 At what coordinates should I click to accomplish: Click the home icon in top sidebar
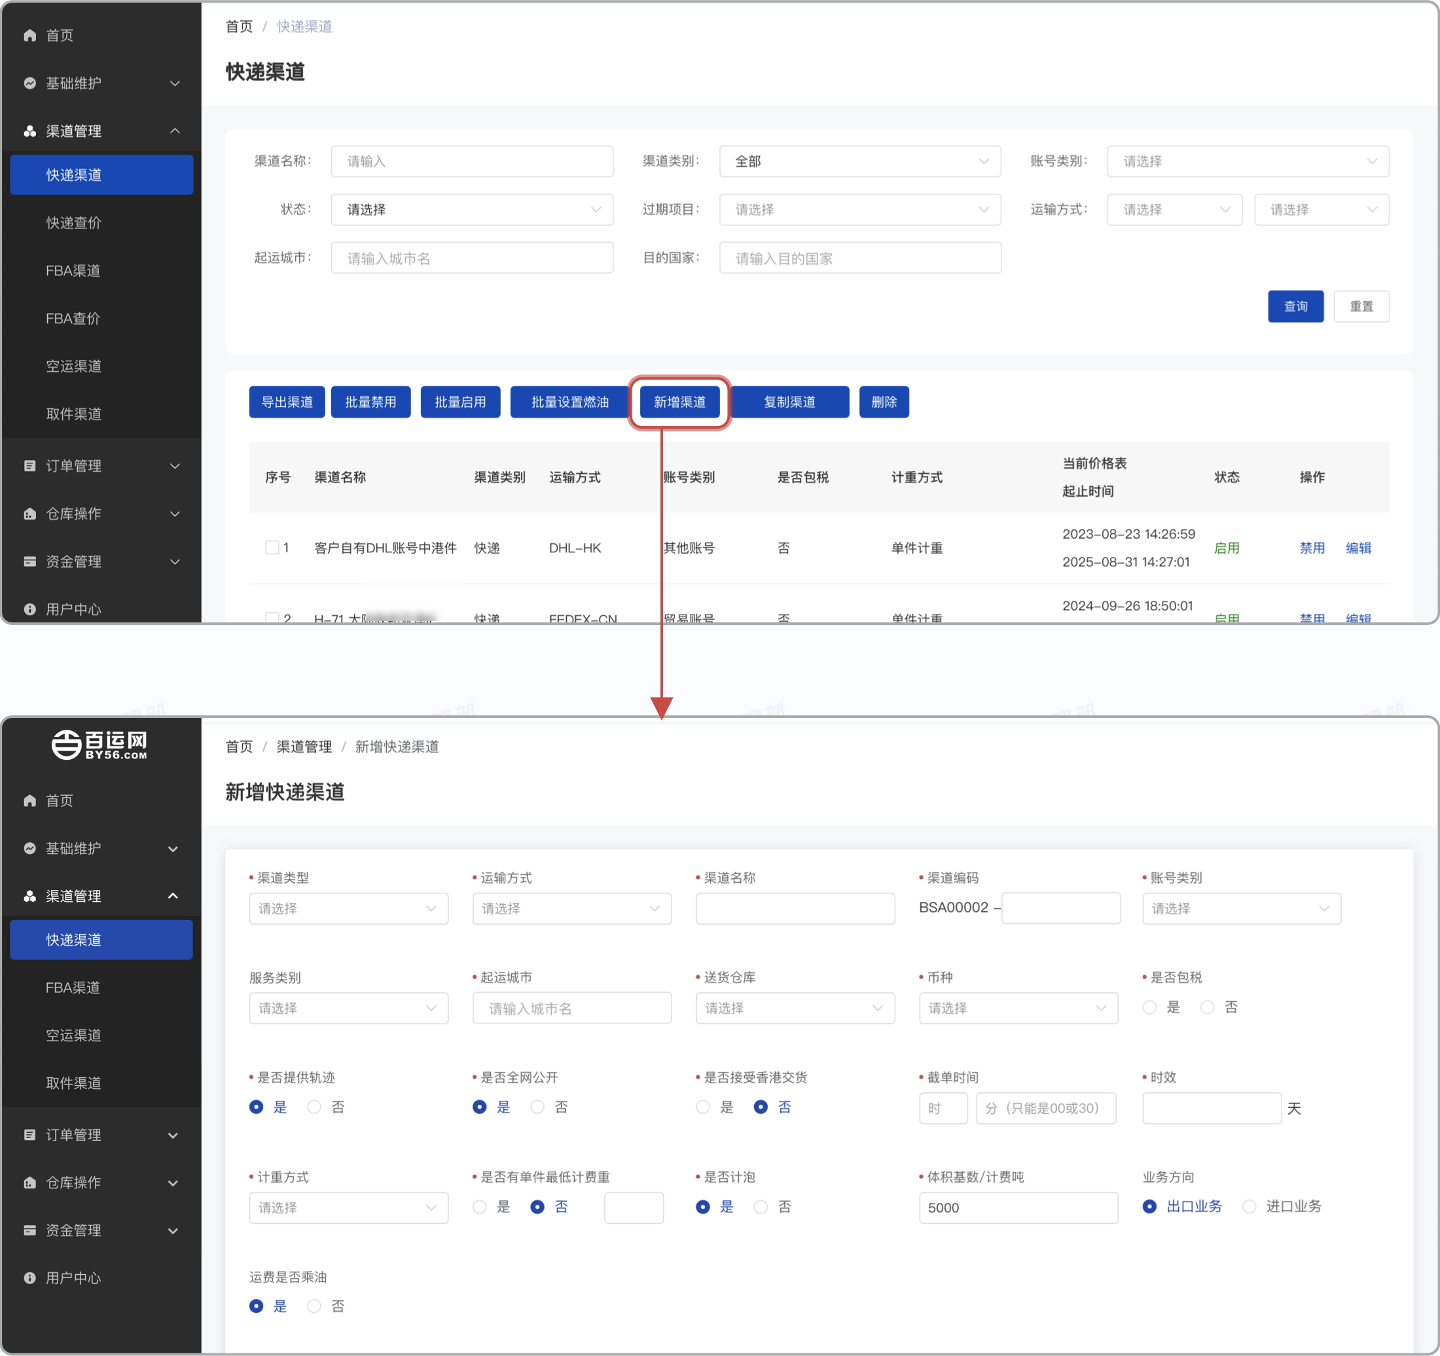click(x=29, y=35)
